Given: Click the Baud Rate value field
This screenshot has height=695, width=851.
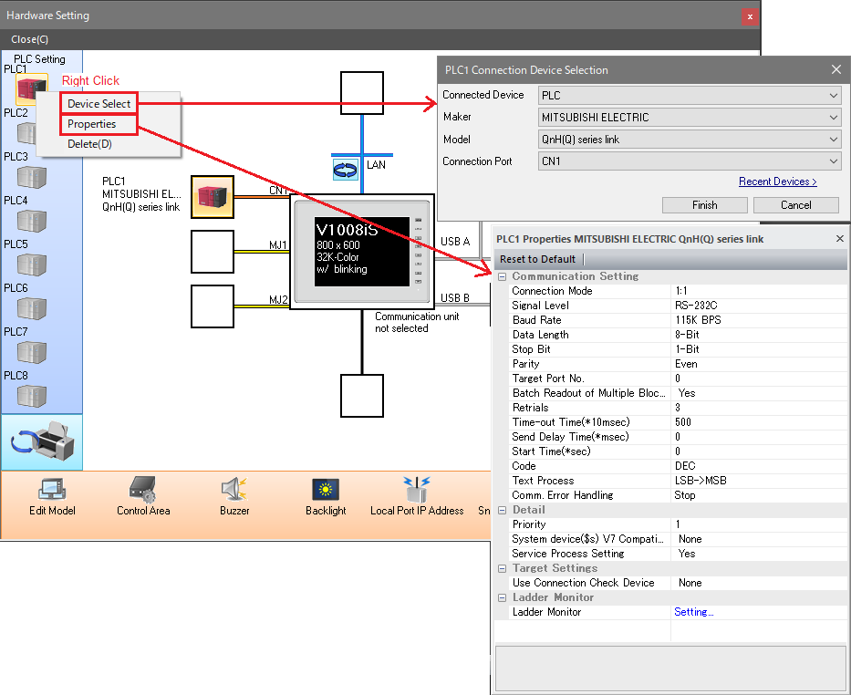Looking at the screenshot, I should [758, 320].
